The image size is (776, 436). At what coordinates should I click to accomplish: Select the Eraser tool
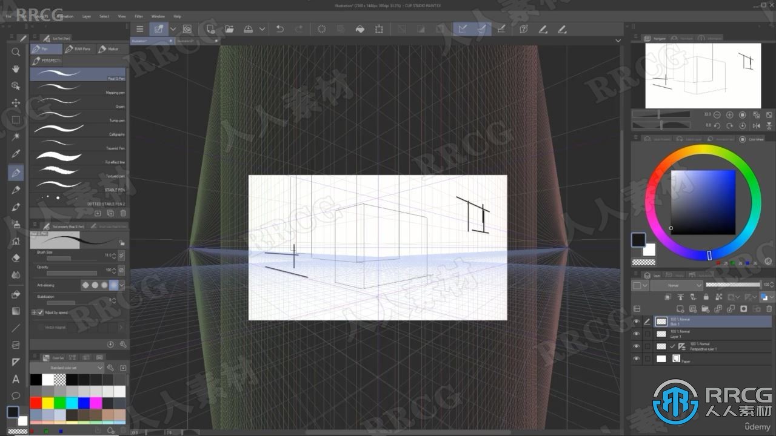(x=16, y=258)
